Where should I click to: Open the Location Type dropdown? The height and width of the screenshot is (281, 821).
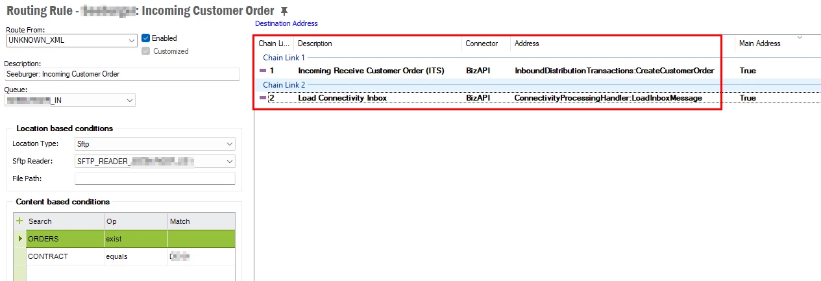tap(230, 143)
